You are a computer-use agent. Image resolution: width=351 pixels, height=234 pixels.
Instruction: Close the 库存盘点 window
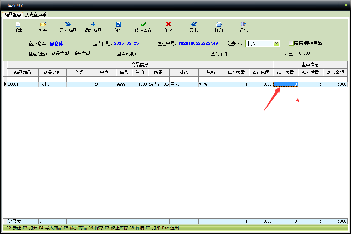click(346, 5)
